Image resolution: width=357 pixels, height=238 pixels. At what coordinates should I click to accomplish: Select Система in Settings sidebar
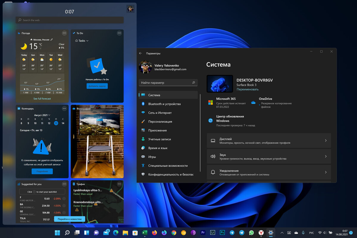[x=168, y=95]
